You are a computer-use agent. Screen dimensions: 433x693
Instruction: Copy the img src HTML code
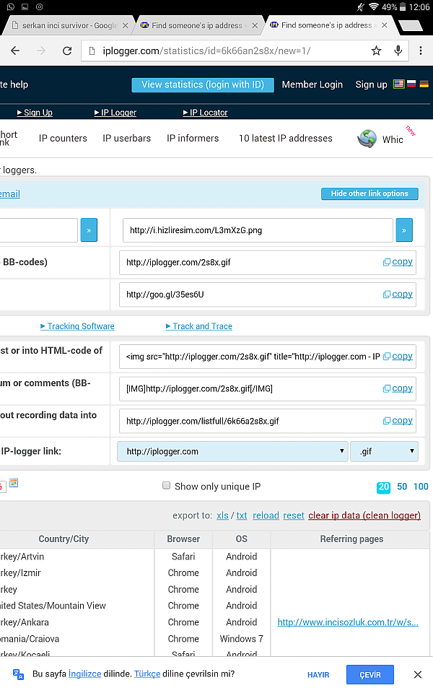[x=398, y=356]
